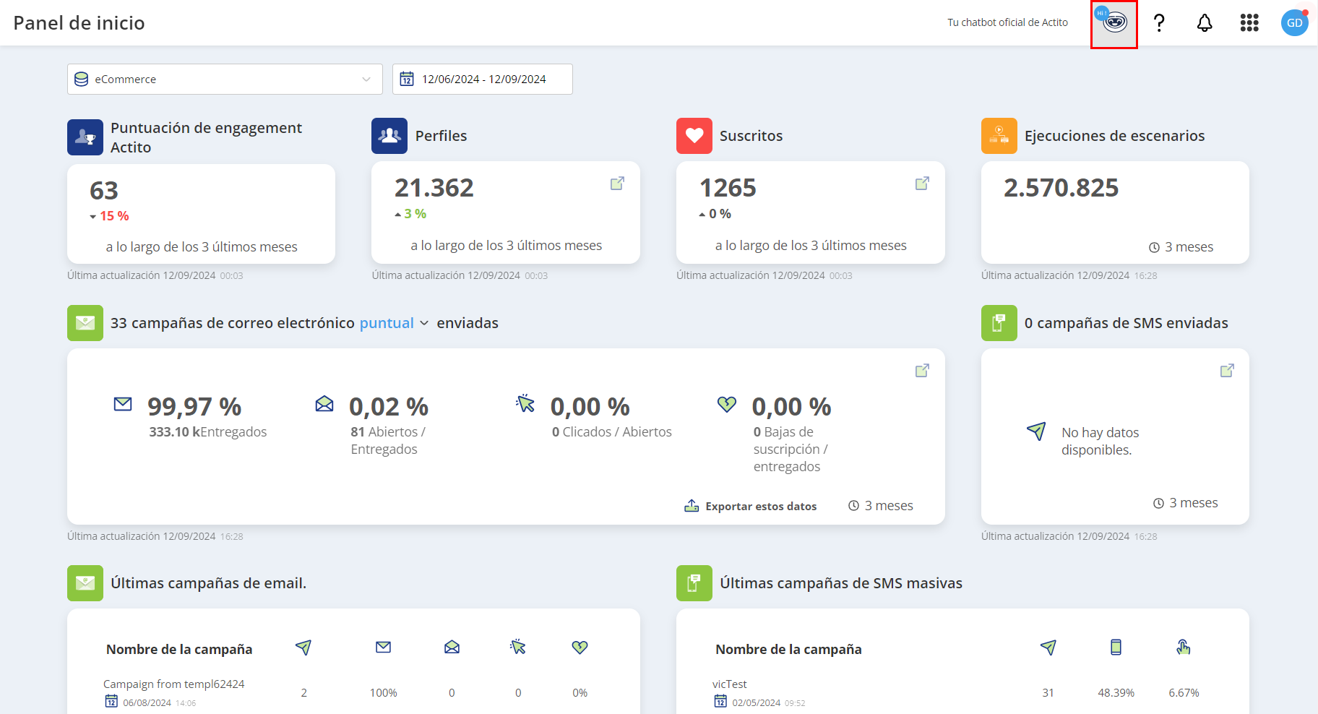Open the date range 12/06/2024 - 12/09/2024 picker
This screenshot has width=1318, height=714.
click(483, 79)
